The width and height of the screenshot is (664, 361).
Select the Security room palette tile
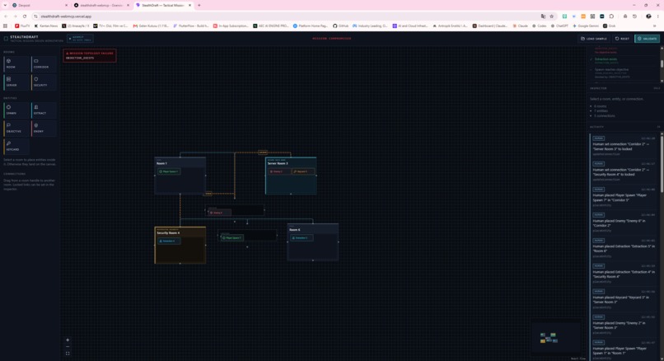[x=44, y=82]
